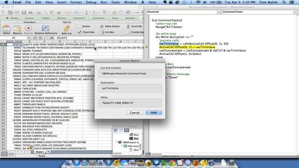Switch to the Review ribbon tab
The width and height of the screenshot is (299, 168).
[x=130, y=18]
